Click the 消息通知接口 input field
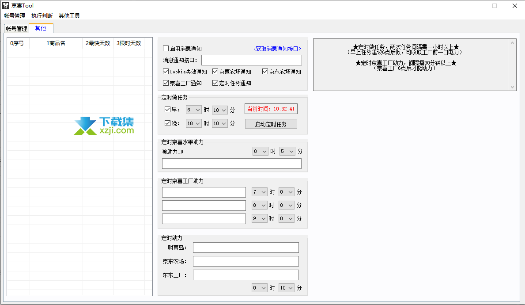Viewport: 525px width, 305px height. (x=251, y=60)
